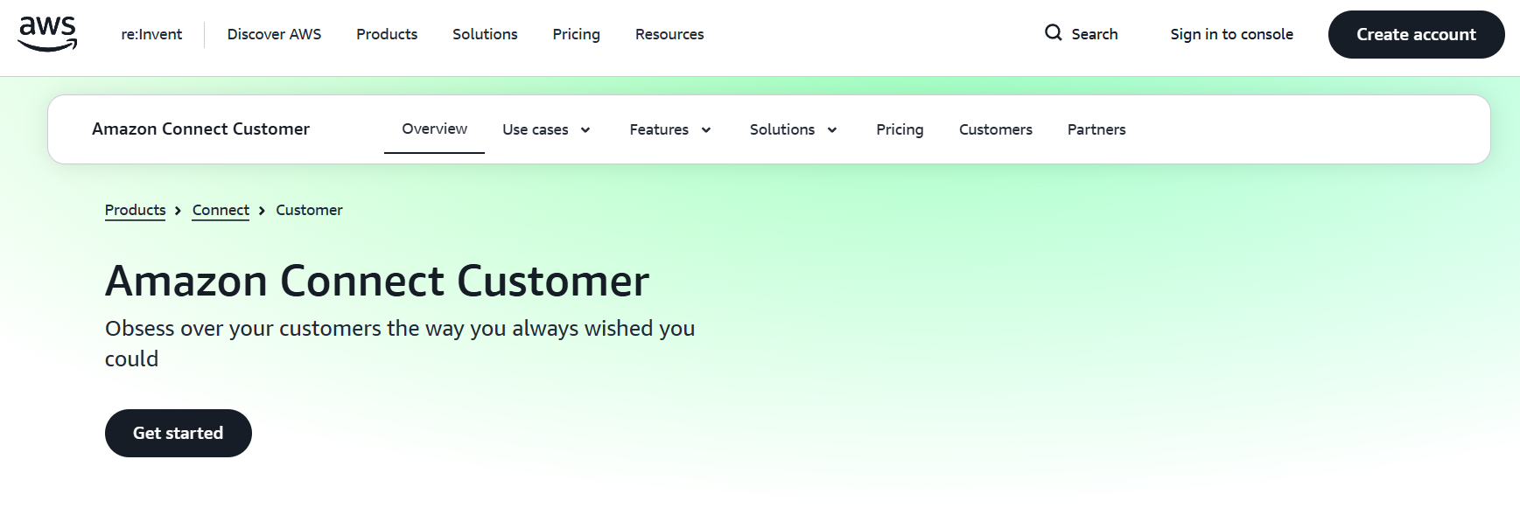Follow the Products breadcrumb link
Viewport: 1520px width, 515px height.
(135, 210)
